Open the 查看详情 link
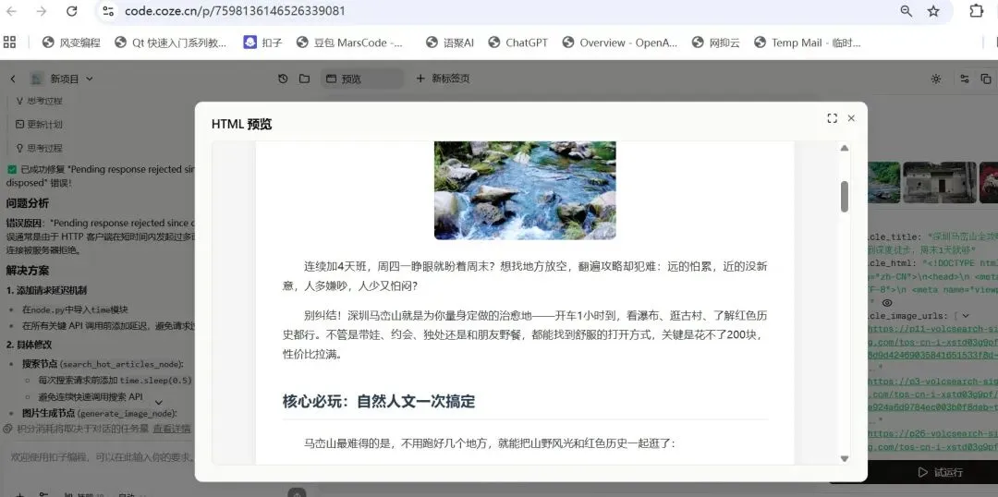 tap(172, 429)
